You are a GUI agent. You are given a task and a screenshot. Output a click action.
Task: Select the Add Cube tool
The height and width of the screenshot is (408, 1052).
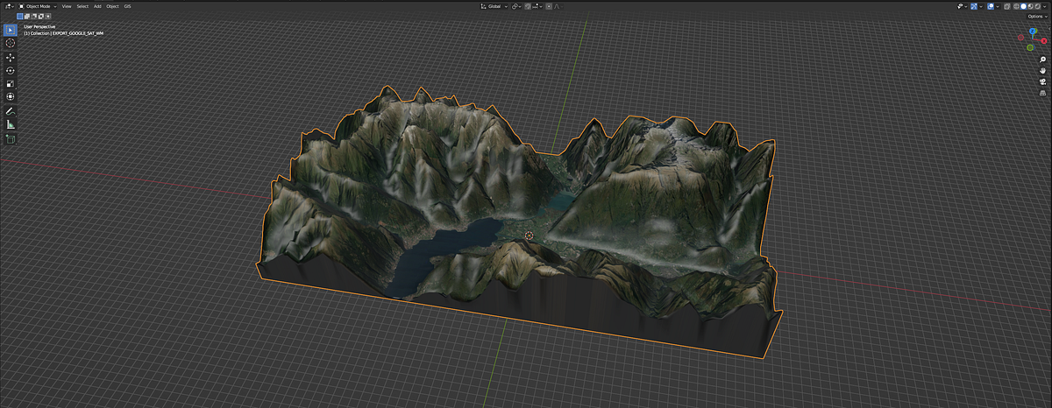(11, 139)
